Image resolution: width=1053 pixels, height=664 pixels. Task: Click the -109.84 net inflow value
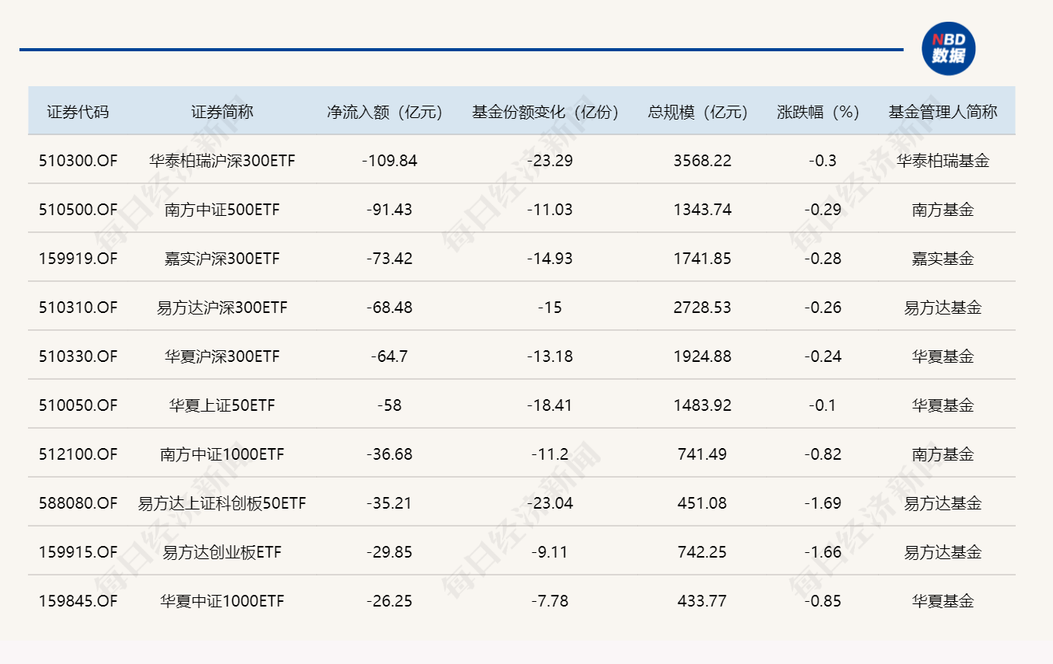pyautogui.click(x=388, y=161)
